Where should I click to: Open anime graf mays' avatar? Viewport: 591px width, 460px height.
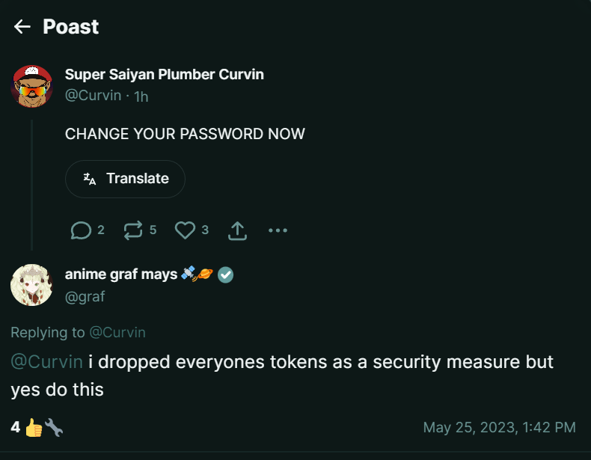tap(31, 285)
